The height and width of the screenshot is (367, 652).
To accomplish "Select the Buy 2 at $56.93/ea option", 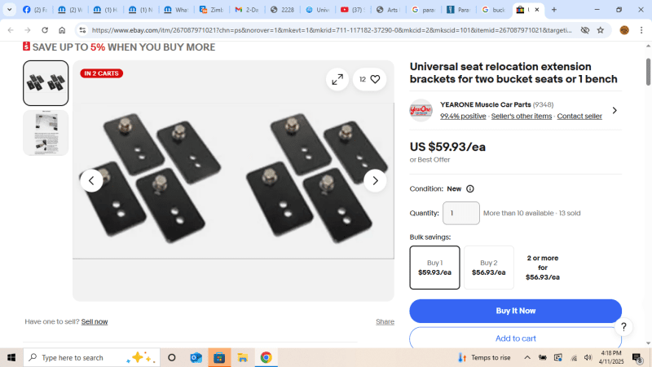I will (x=488, y=268).
